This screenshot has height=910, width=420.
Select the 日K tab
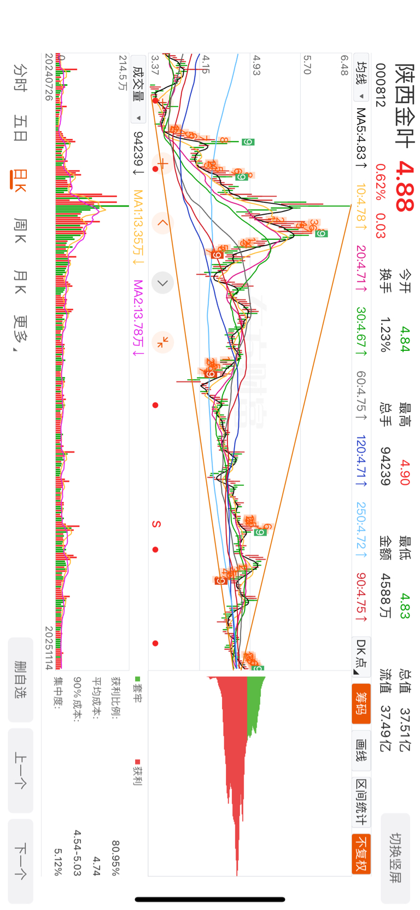point(20,180)
